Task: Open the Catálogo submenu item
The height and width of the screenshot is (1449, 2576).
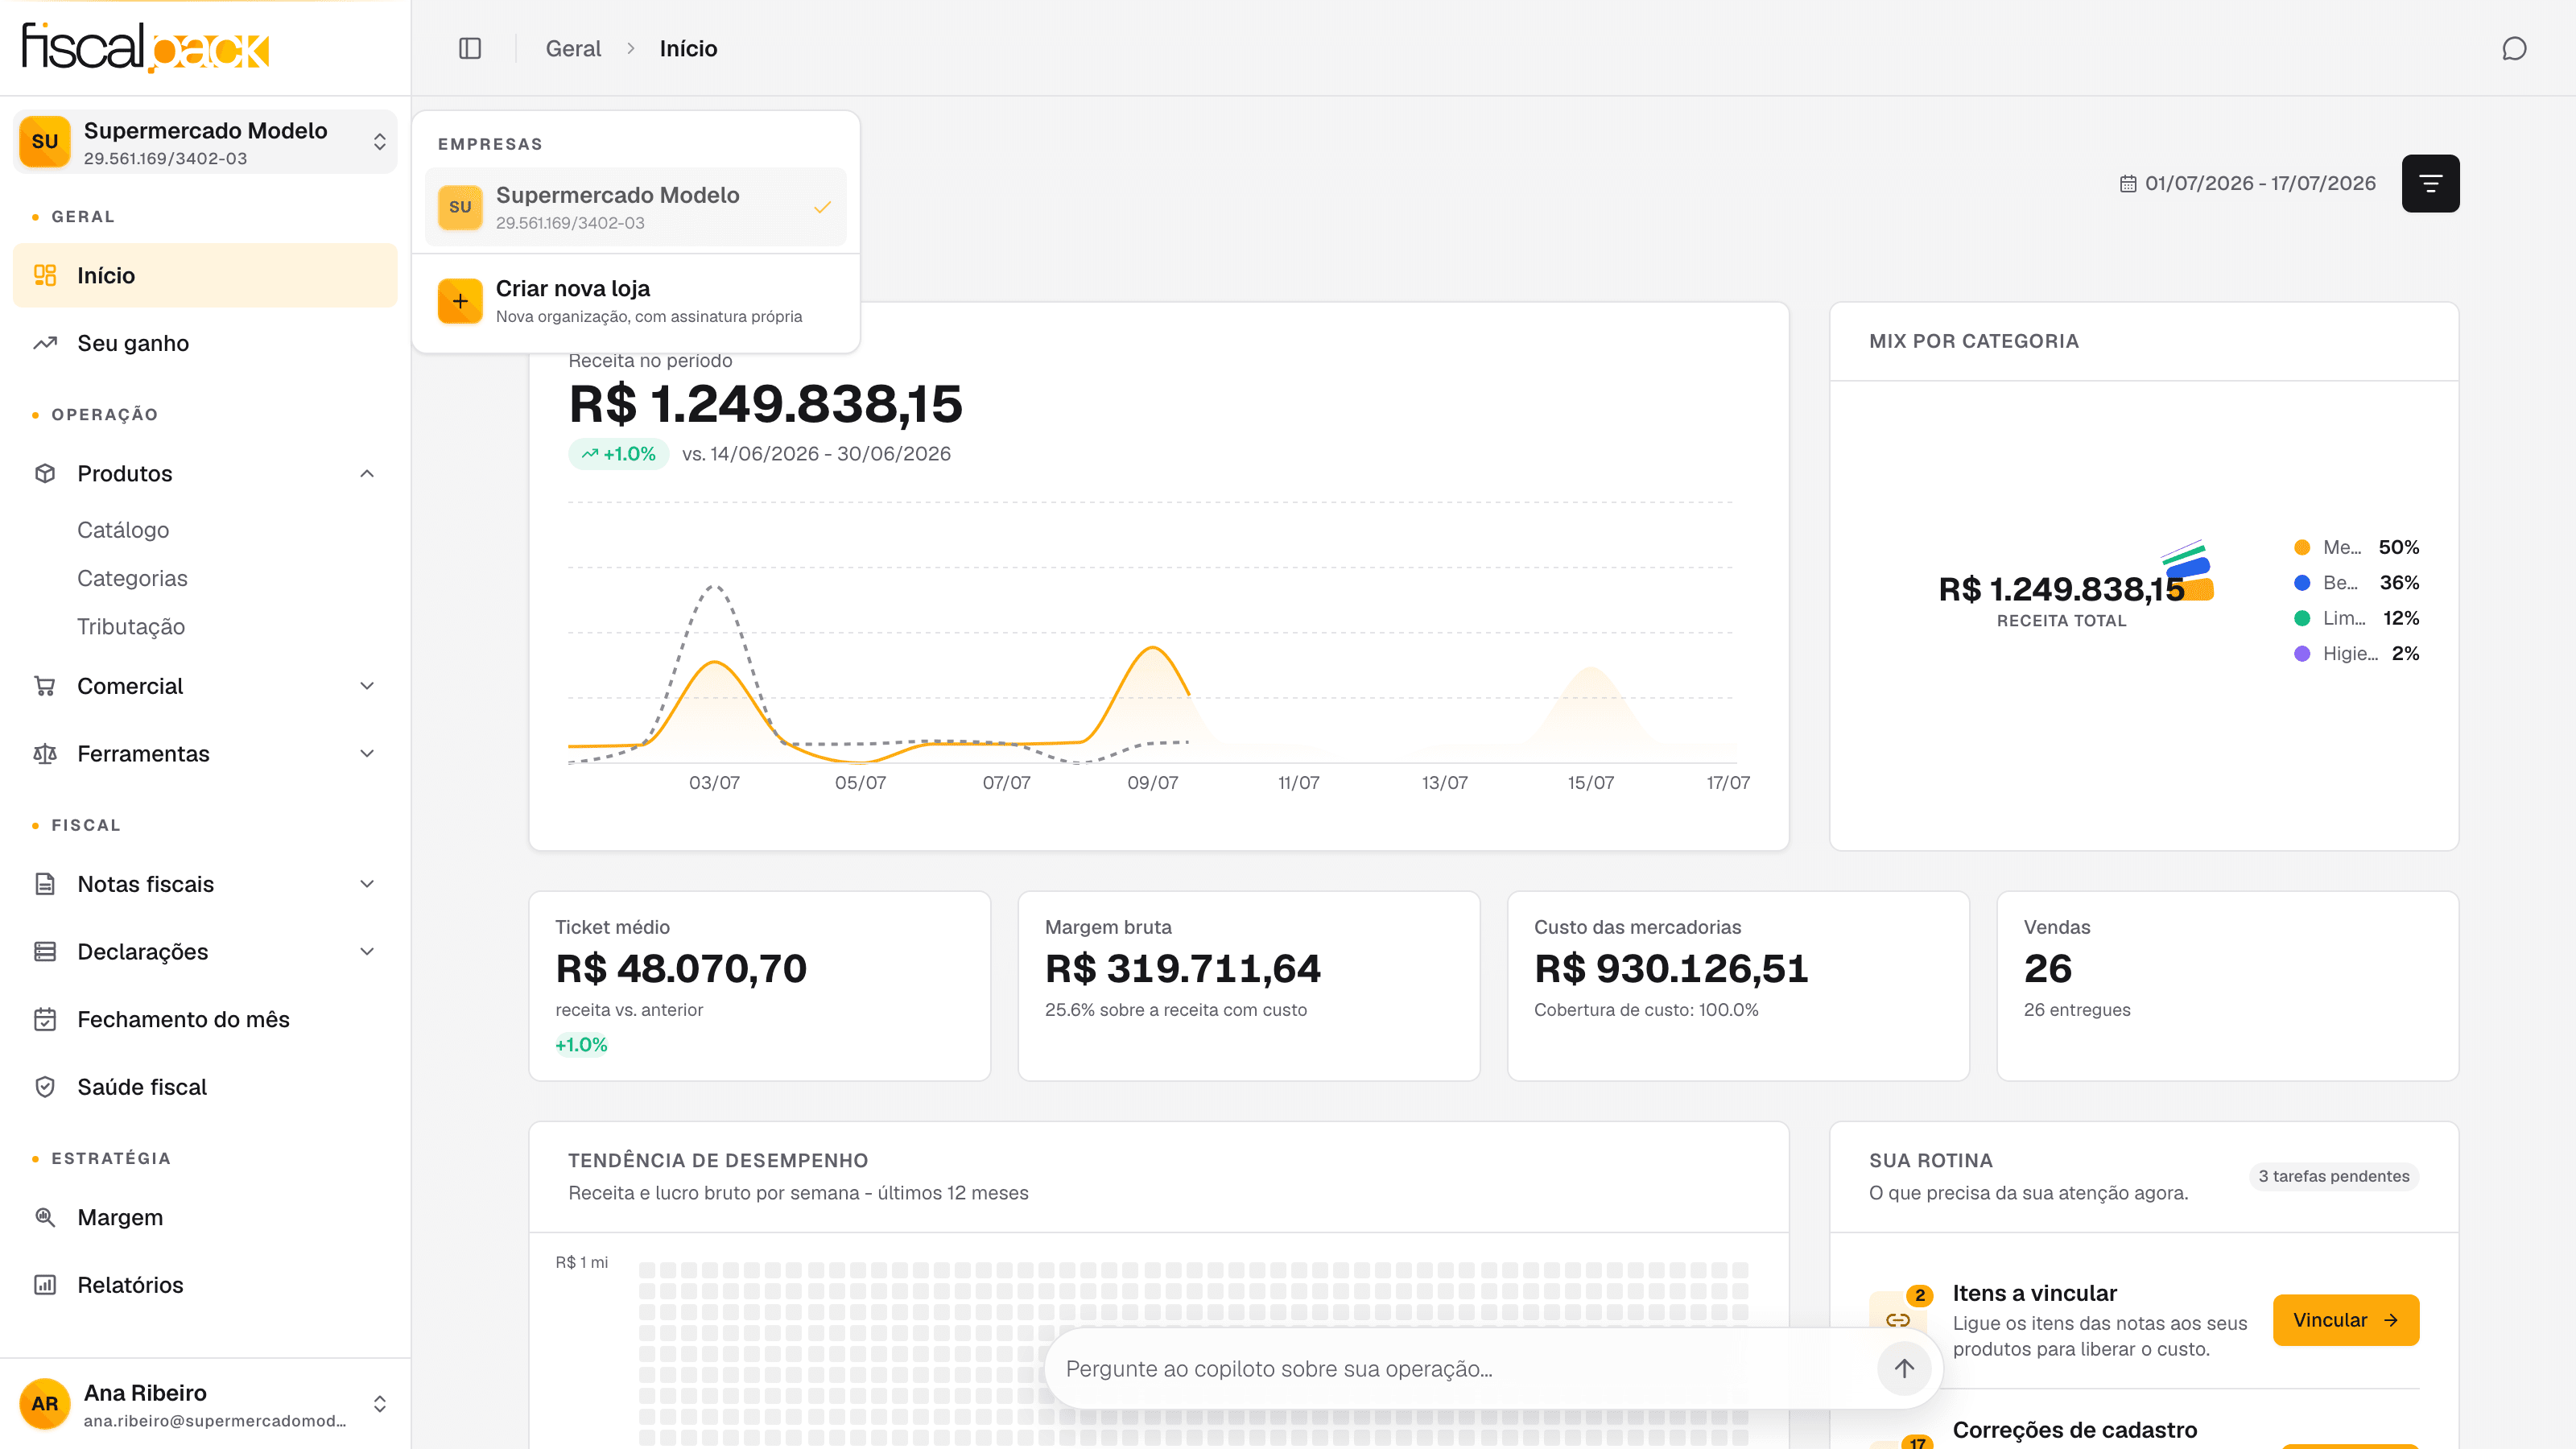Action: (x=123, y=530)
